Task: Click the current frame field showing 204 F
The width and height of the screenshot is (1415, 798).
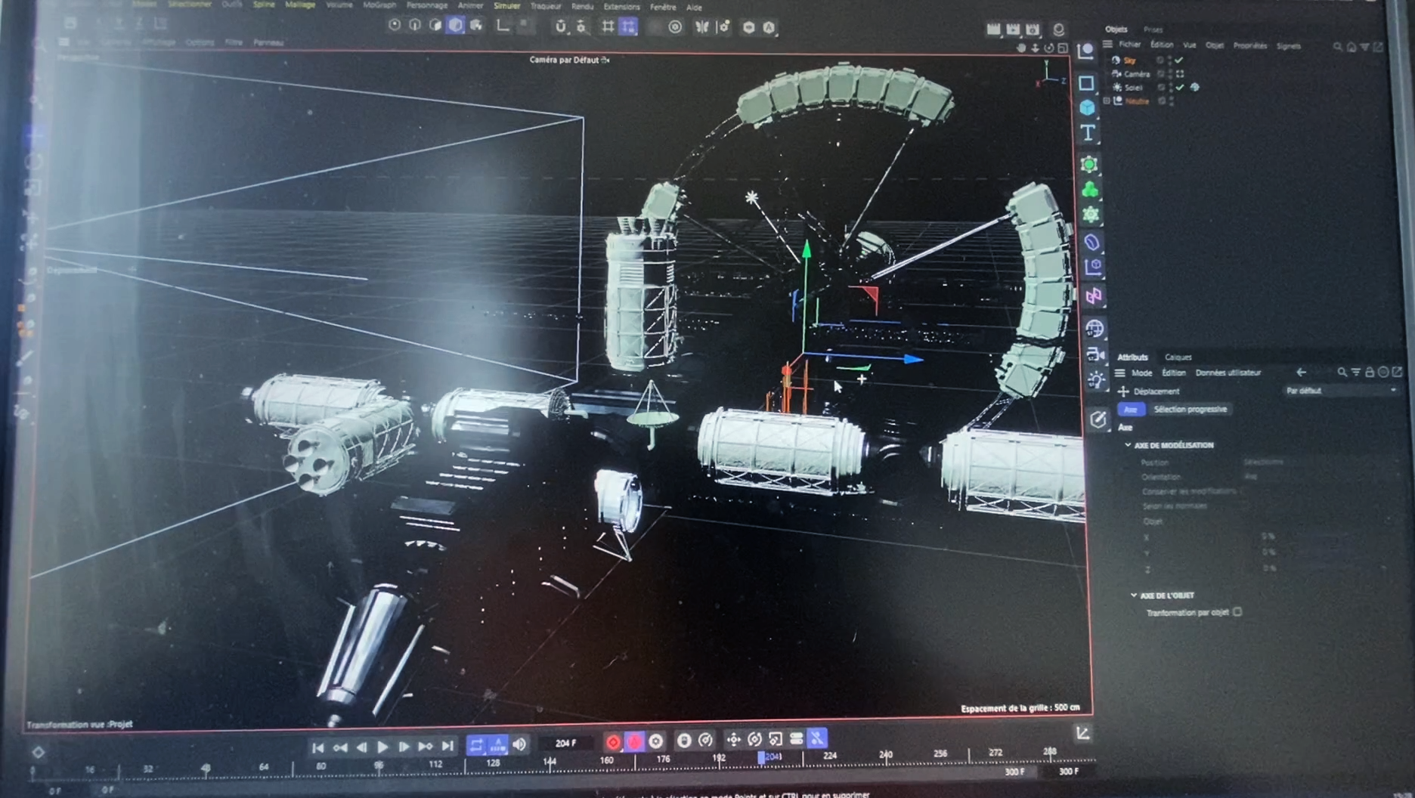Action: click(x=565, y=744)
